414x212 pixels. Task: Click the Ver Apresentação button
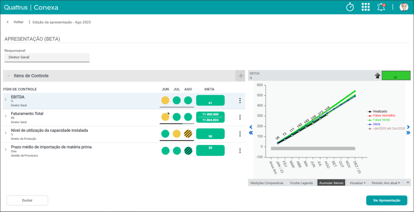click(x=387, y=200)
